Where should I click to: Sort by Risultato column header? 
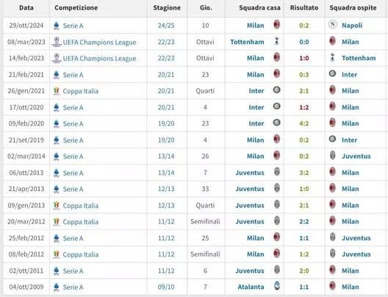304,7
